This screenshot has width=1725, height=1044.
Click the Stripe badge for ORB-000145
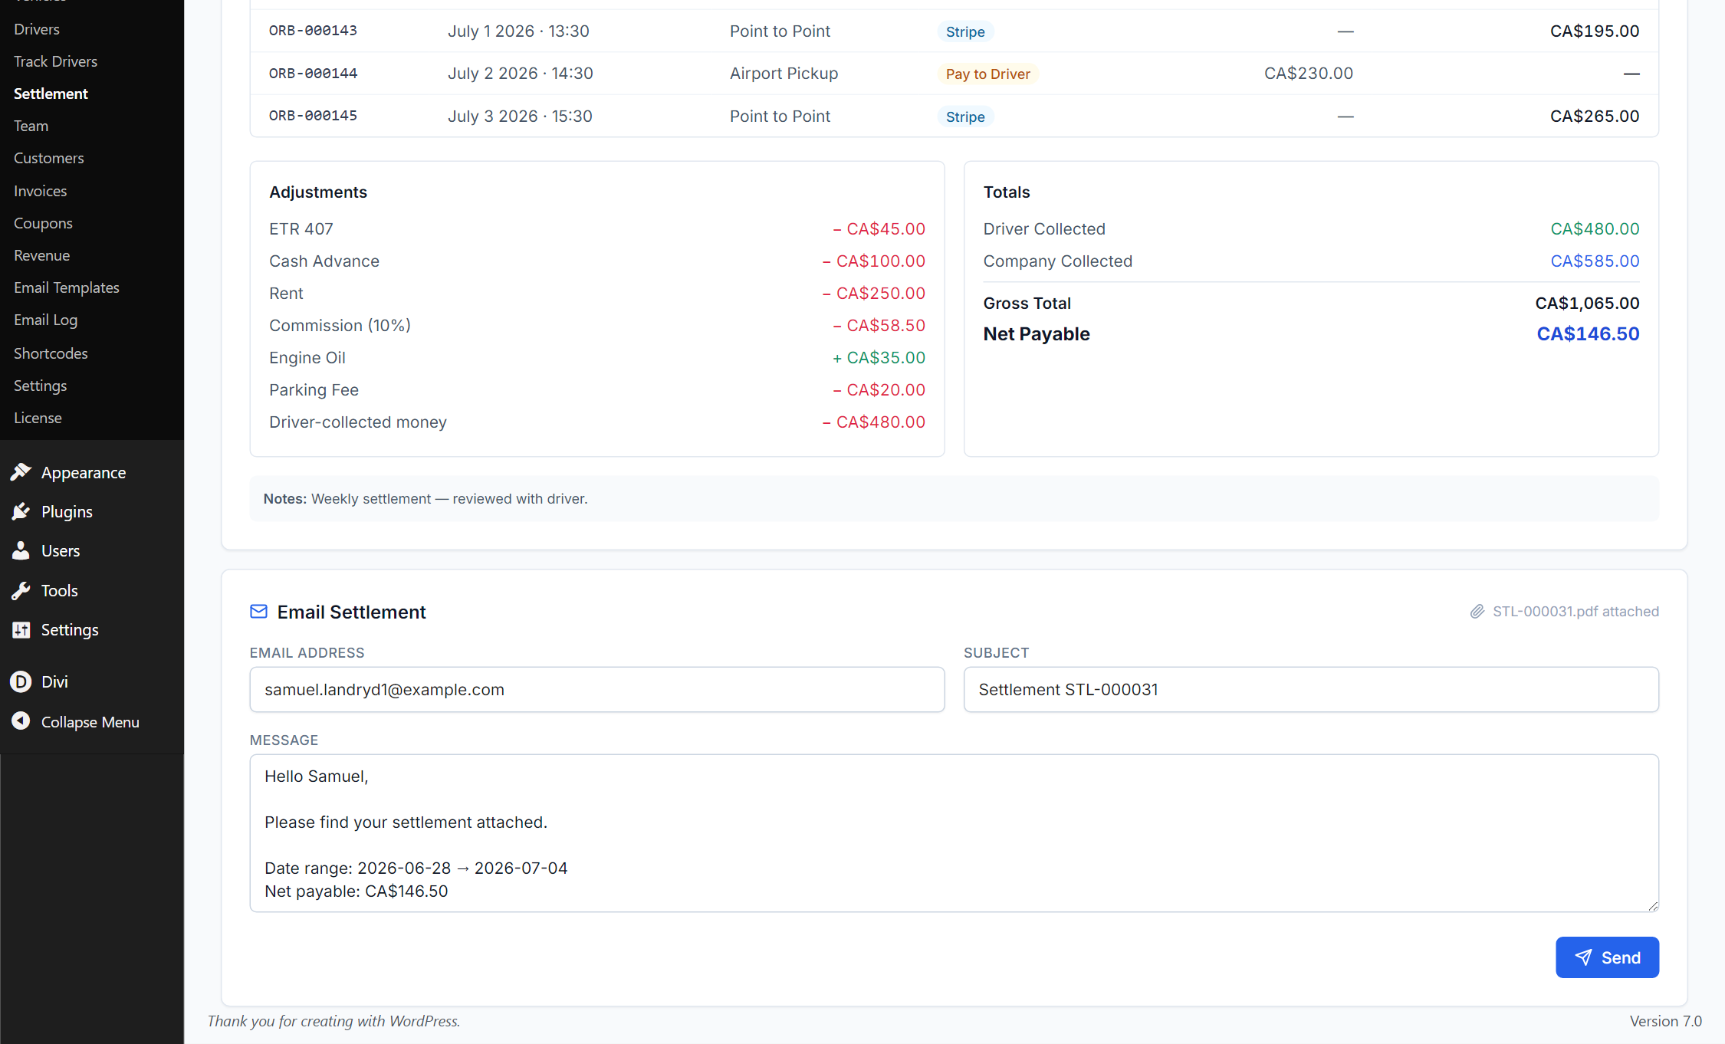click(x=965, y=117)
